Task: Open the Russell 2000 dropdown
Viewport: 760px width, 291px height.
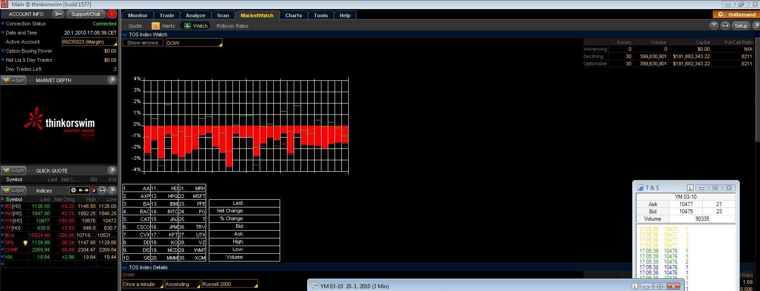Action: pos(229,284)
